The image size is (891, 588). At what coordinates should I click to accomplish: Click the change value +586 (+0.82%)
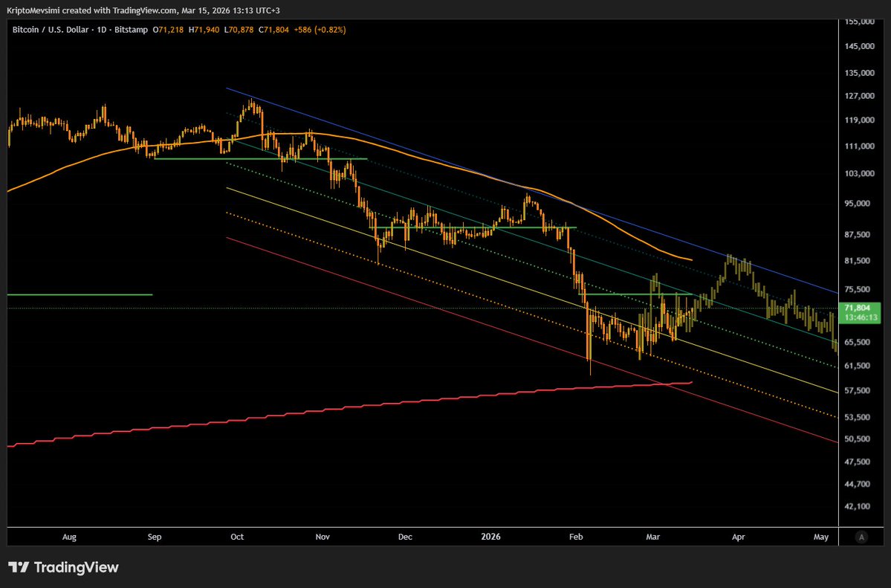click(x=320, y=30)
